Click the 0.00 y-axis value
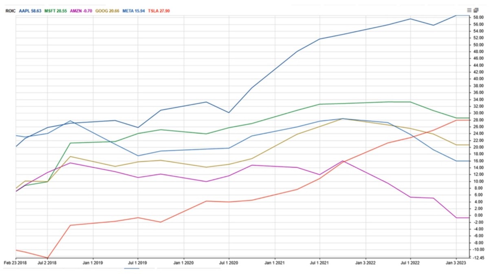Image resolution: width=489 pixels, height=274 pixels. 479,215
